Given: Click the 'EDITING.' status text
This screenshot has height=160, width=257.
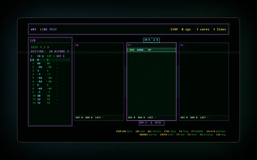Looking at the screenshot, I should coord(38,51).
